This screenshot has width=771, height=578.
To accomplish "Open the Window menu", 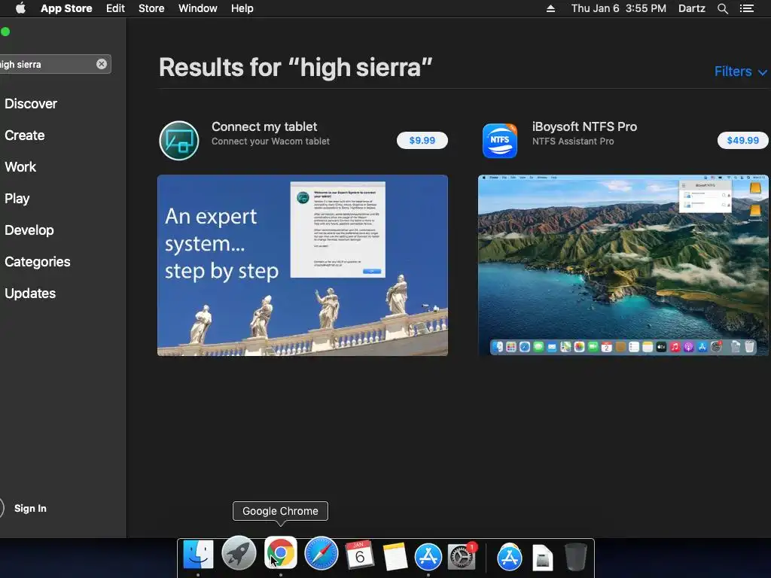I will click(198, 8).
